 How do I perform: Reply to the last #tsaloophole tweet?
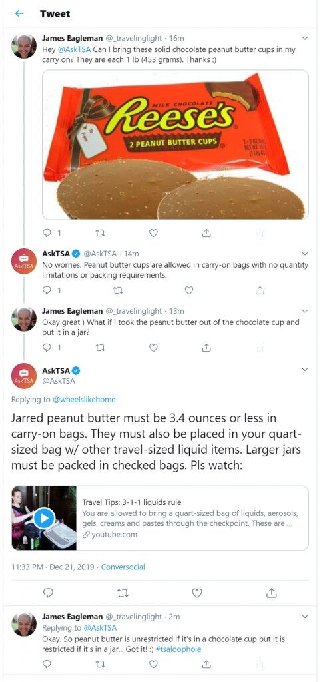[48, 664]
